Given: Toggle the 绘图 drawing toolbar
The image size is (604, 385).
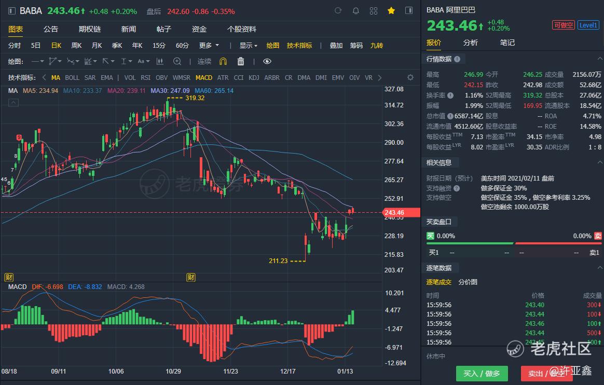Looking at the screenshot, I should (x=273, y=46).
